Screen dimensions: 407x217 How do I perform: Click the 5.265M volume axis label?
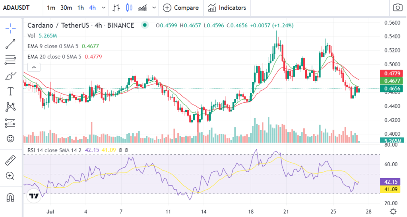pos(392,141)
